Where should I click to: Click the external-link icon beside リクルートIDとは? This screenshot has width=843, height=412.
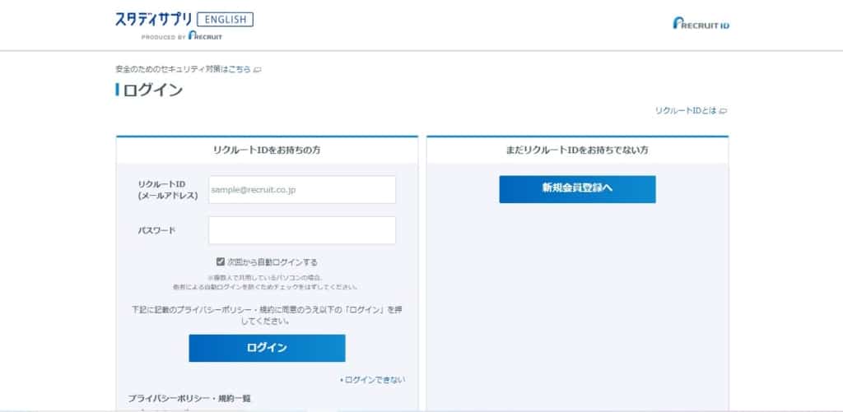pyautogui.click(x=724, y=110)
